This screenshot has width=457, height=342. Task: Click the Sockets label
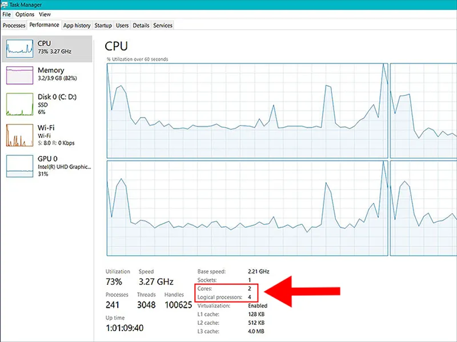(207, 280)
